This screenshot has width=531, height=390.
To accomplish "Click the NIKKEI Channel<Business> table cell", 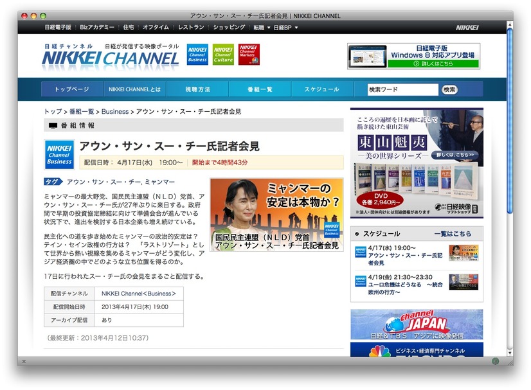I will click(x=139, y=294).
